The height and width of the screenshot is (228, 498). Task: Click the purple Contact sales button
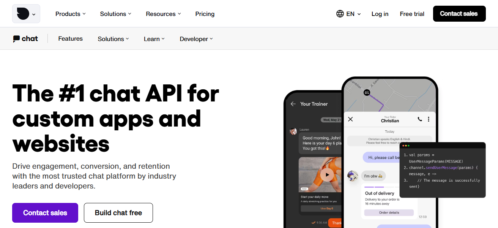coord(45,213)
